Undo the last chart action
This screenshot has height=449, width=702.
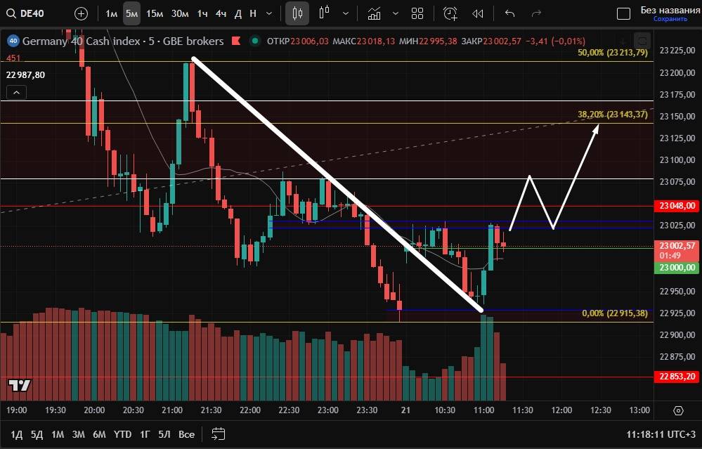click(x=510, y=13)
